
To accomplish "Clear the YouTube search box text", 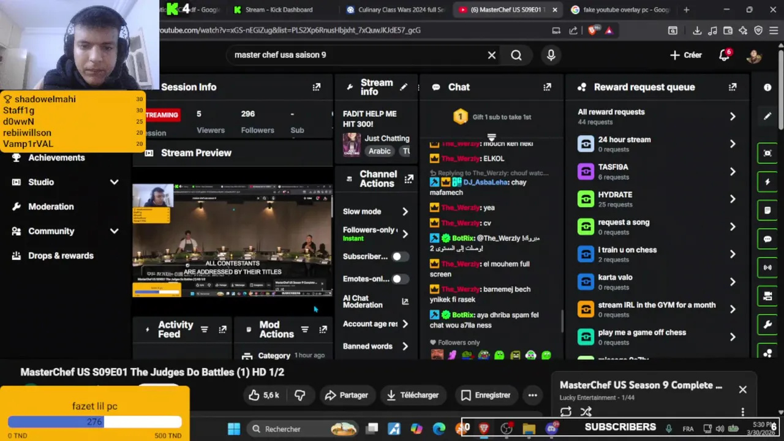I will (491, 55).
